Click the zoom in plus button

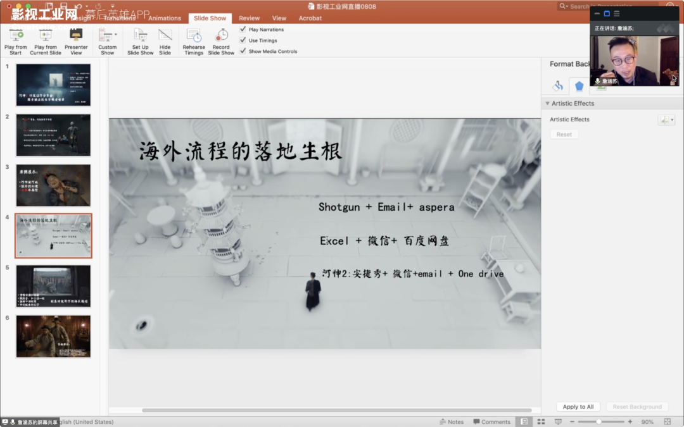(x=630, y=422)
